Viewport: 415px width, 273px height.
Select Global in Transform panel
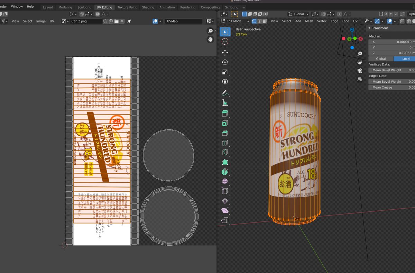tap(381, 58)
